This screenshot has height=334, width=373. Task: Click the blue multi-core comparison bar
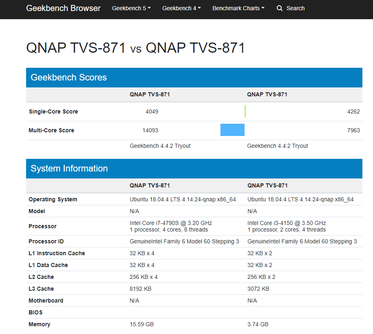click(x=232, y=130)
